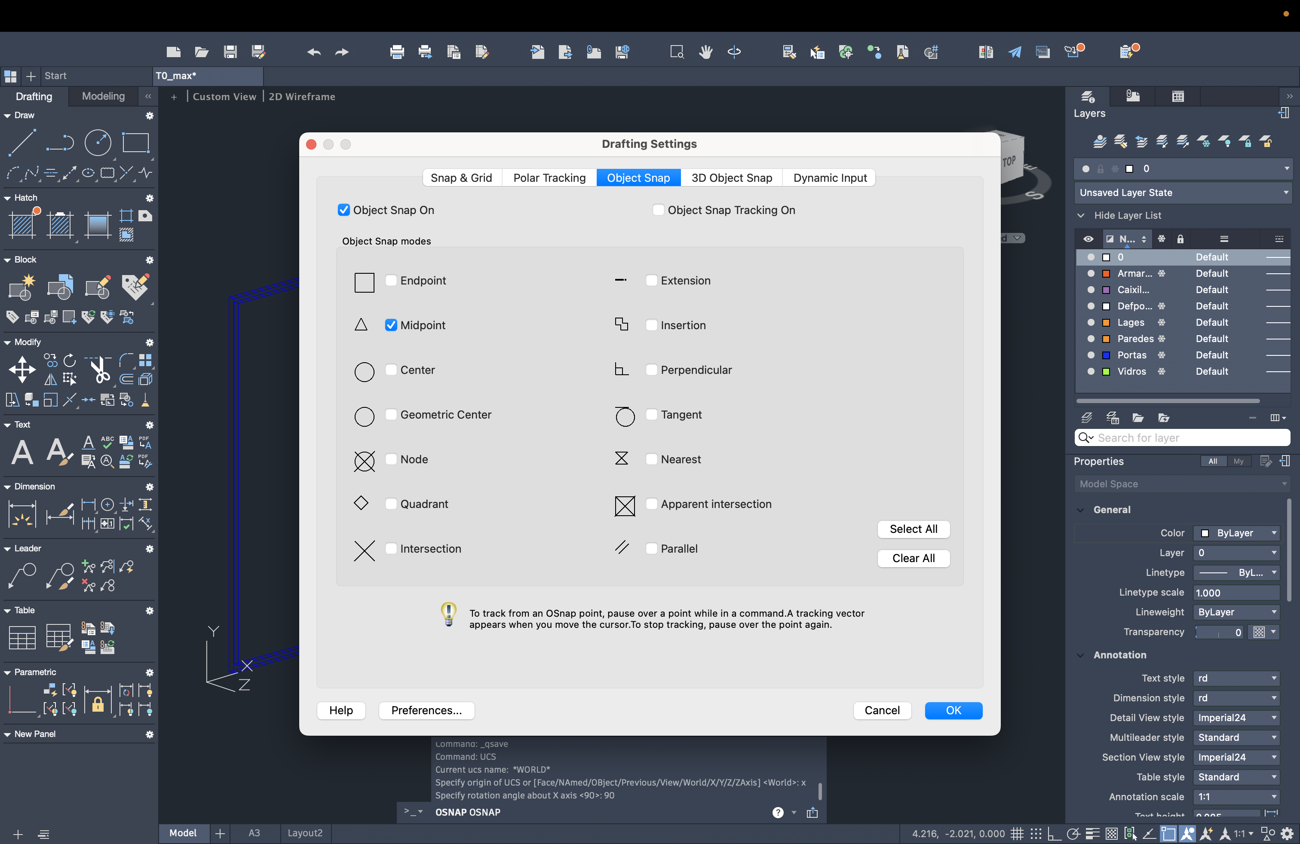
Task: Click the Save icon in toolbar
Action: (x=230, y=52)
